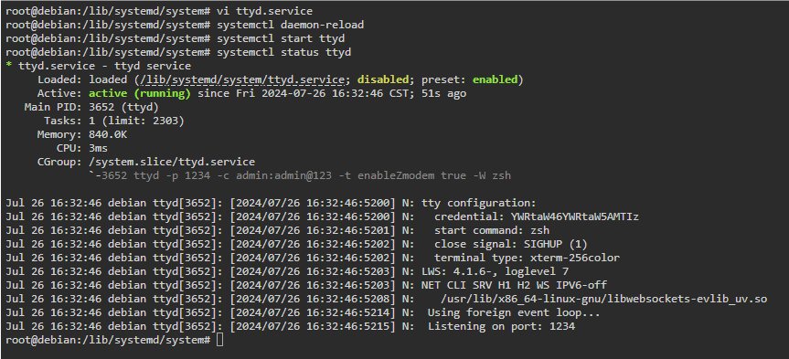Click the green 'active (running)' status text

[x=140, y=93]
